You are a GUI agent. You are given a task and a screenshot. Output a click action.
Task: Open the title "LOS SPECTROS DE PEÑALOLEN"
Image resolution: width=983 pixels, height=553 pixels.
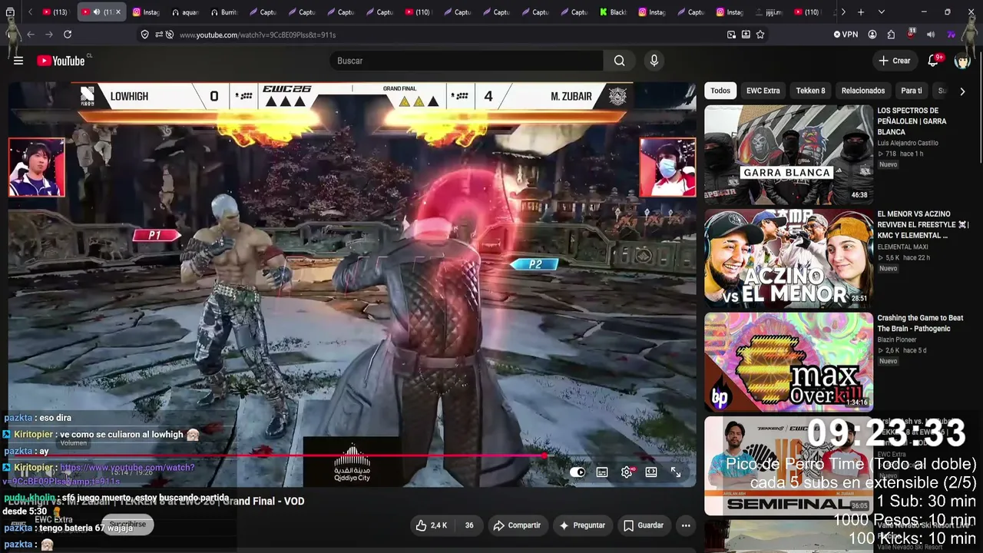(912, 121)
